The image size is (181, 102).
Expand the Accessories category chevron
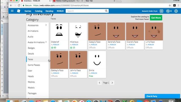click(x=46, y=25)
